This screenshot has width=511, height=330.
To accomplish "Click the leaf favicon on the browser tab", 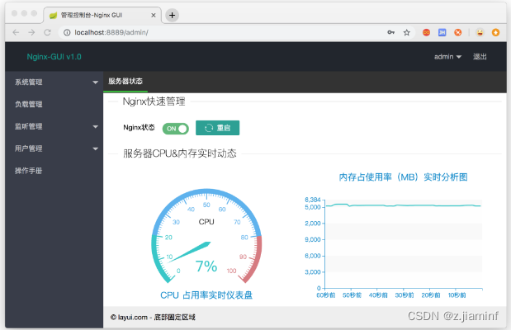I will click(53, 15).
